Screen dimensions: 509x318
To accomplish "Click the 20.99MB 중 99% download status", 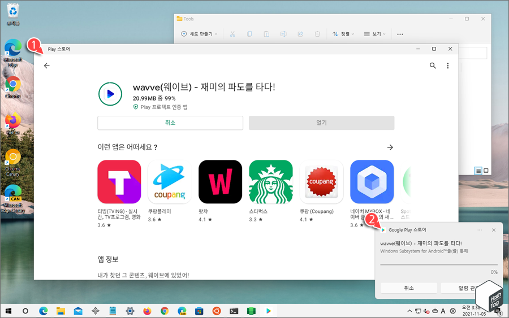I will click(x=154, y=98).
